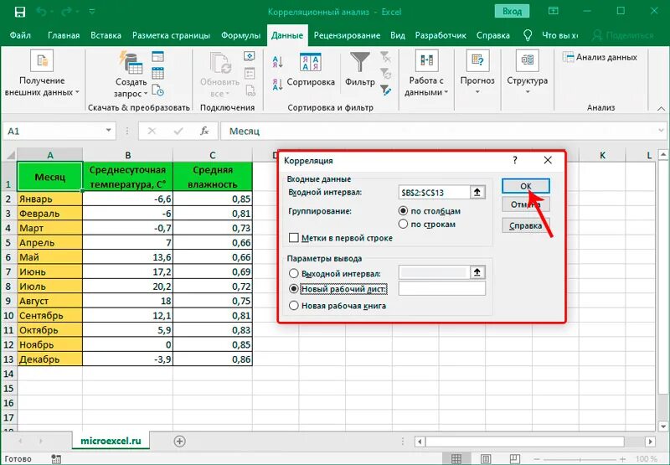The width and height of the screenshot is (670, 465).
Task: Open the Сортировка sort dialog icon
Action: pos(311,62)
